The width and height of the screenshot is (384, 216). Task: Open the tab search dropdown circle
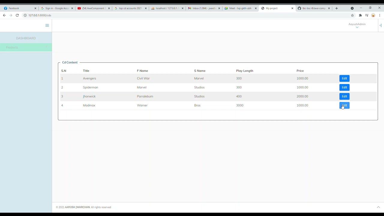[x=352, y=8]
